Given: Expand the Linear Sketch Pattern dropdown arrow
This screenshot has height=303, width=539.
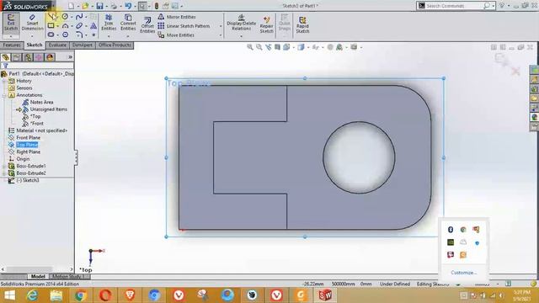Looking at the screenshot, I should coord(221,26).
